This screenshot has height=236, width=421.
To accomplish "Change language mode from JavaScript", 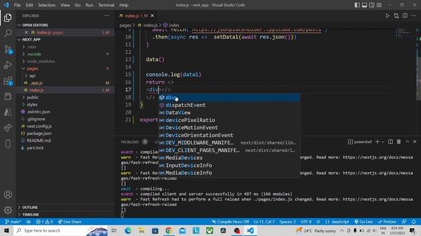I will pos(339,222).
